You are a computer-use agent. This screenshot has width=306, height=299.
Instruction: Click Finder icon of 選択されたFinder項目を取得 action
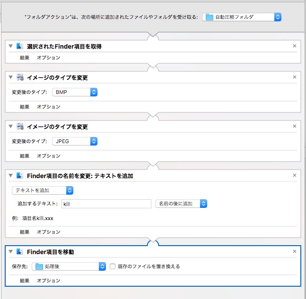point(20,46)
